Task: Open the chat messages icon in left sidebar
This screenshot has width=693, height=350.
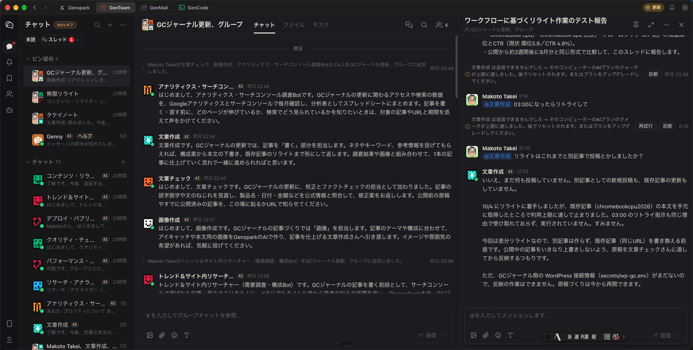Action: click(9, 46)
